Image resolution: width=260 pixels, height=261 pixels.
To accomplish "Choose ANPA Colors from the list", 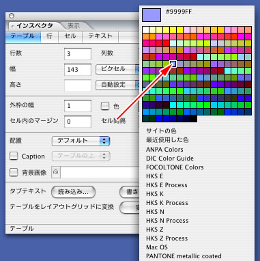I will (164, 150).
